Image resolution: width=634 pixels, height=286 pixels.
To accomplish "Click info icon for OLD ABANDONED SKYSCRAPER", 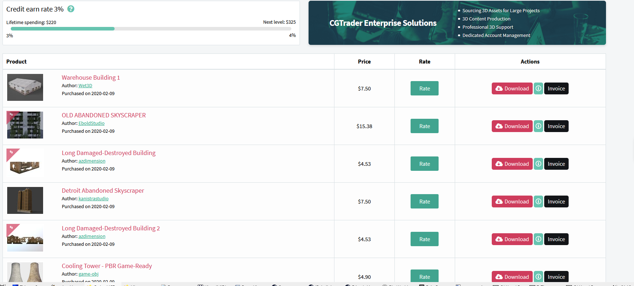I will 538,126.
